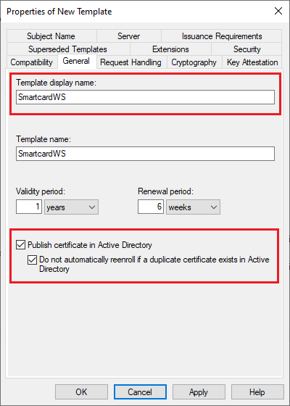Open the Validity period years dropdown

click(x=71, y=207)
